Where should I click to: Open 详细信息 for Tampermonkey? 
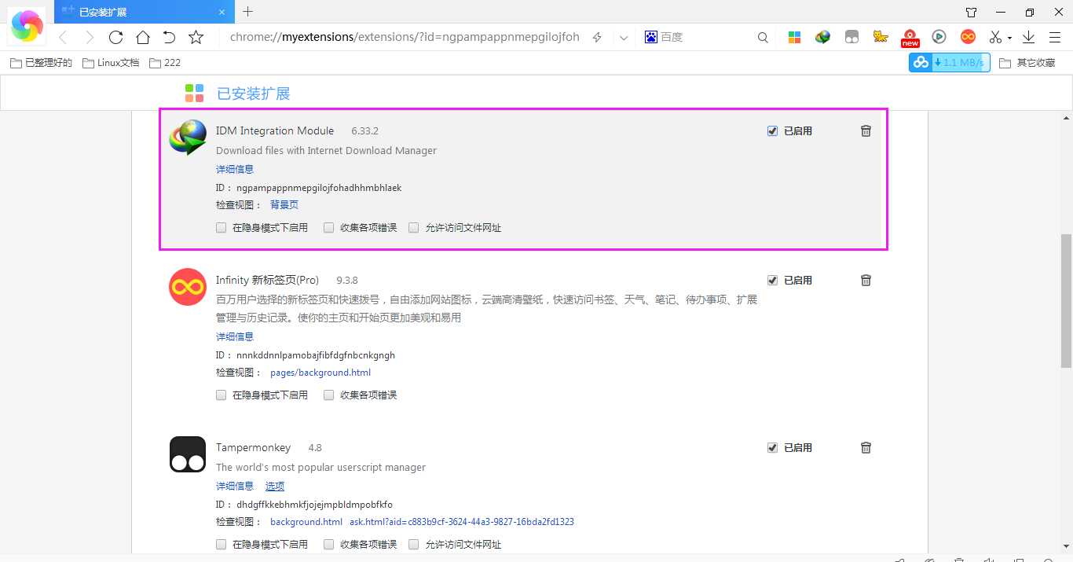[235, 486]
